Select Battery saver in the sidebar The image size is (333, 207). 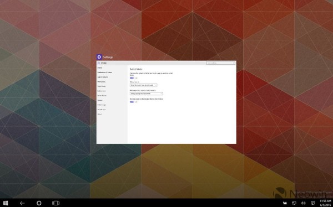[x=102, y=91]
